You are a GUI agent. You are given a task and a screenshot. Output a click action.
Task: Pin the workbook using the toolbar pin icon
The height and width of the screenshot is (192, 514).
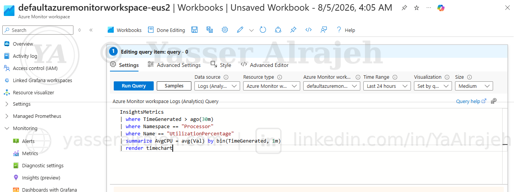(293, 30)
